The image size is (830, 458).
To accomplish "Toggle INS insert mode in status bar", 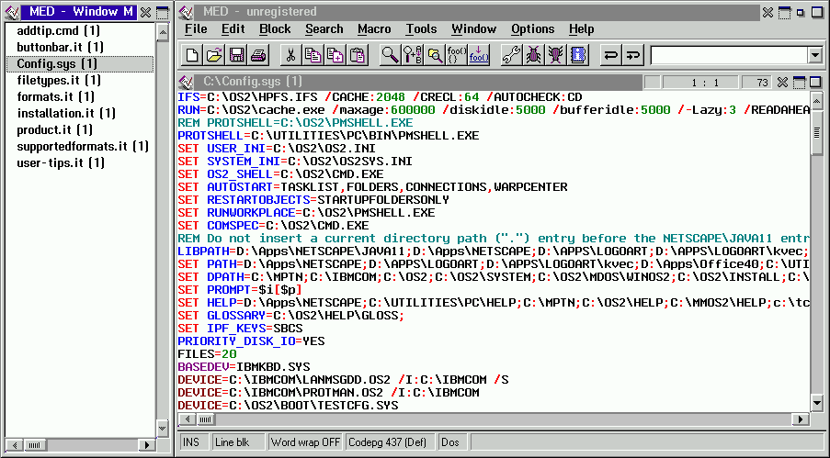I will pos(194,442).
